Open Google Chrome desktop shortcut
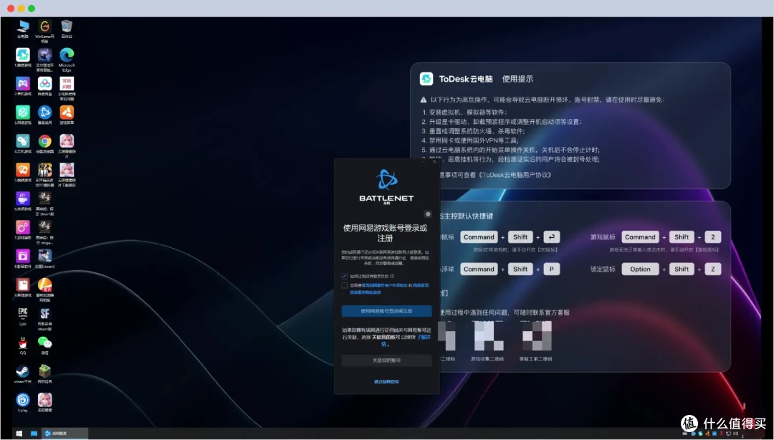Viewport: 774px width, 440px height. tap(44, 141)
